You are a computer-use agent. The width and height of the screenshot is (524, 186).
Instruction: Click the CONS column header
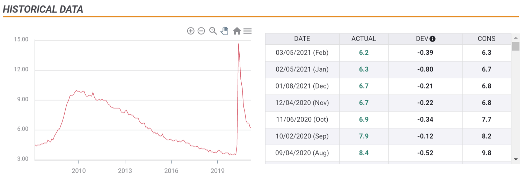pyautogui.click(x=487, y=39)
